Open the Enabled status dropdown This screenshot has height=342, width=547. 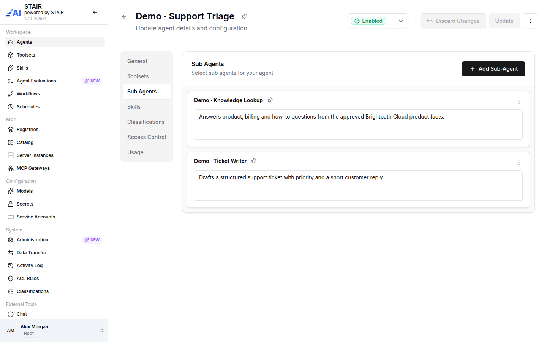[378, 21]
